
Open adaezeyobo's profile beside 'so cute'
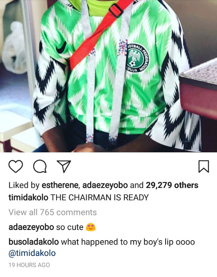pos(31,227)
